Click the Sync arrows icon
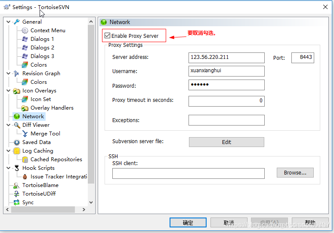The image size is (334, 233). point(16,202)
